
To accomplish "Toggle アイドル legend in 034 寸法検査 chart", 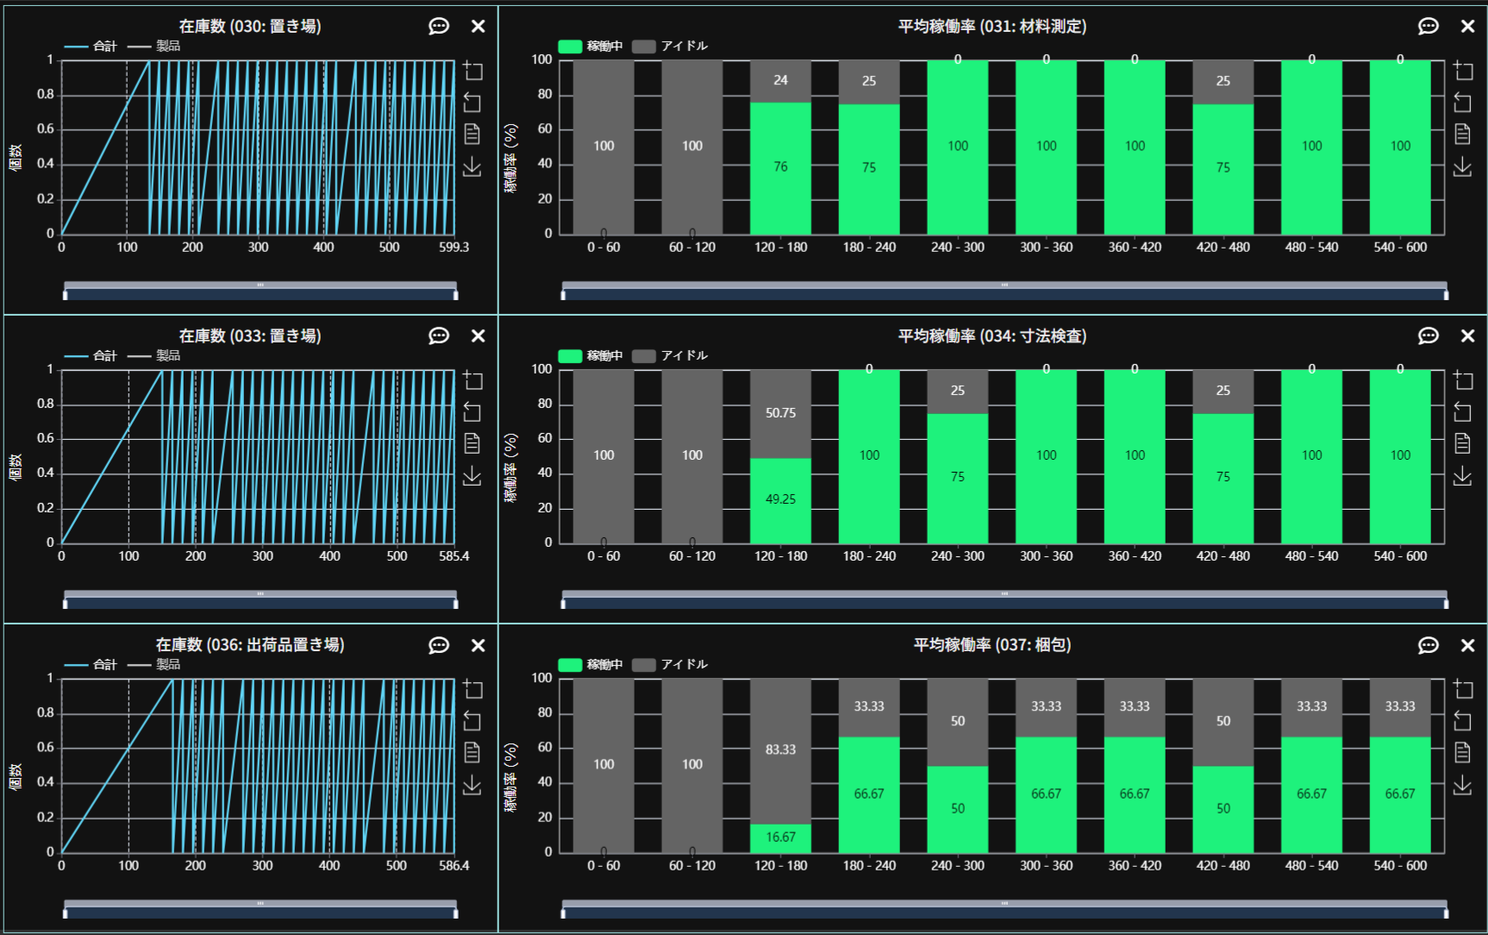I will pyautogui.click(x=670, y=355).
